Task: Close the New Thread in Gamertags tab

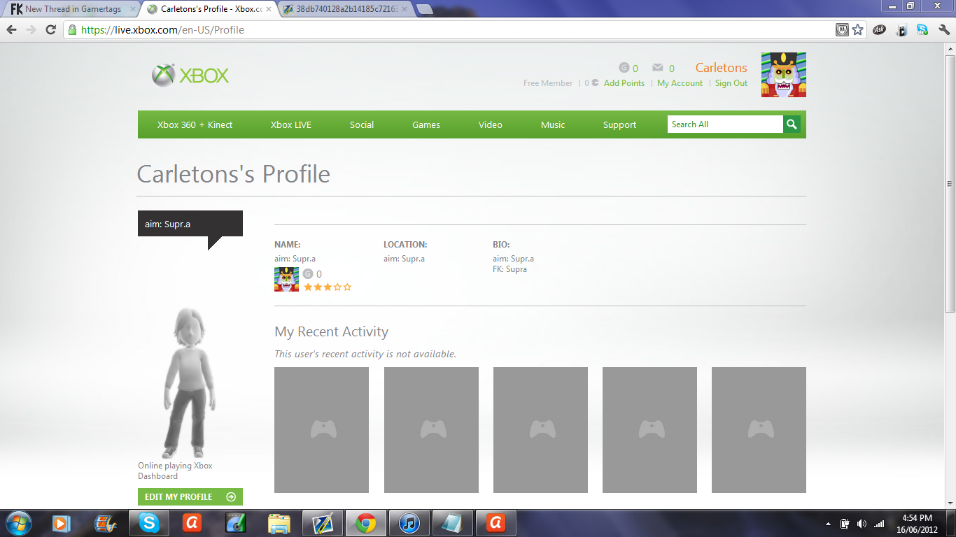Action: point(133,9)
